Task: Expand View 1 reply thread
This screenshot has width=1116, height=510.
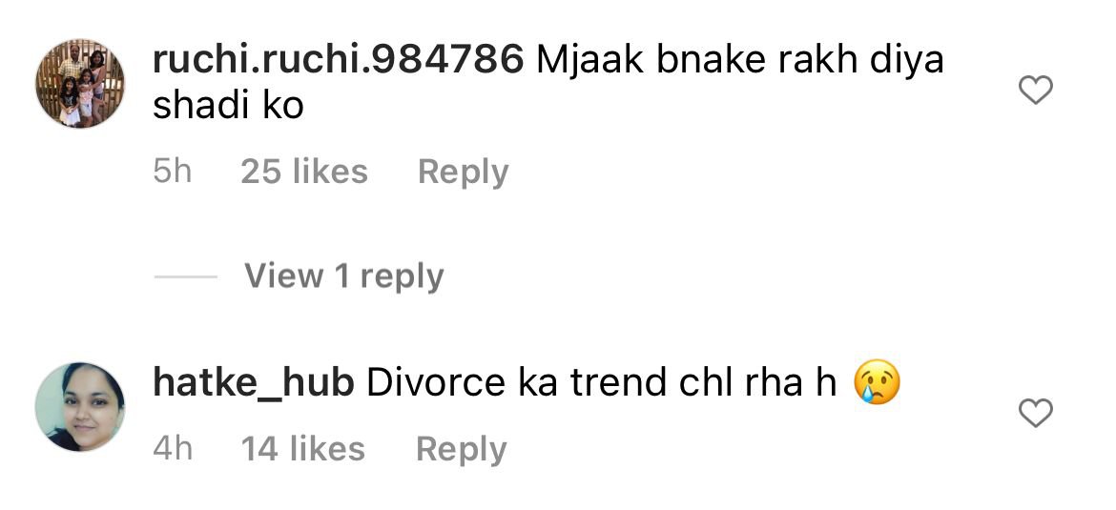Action: (x=344, y=276)
